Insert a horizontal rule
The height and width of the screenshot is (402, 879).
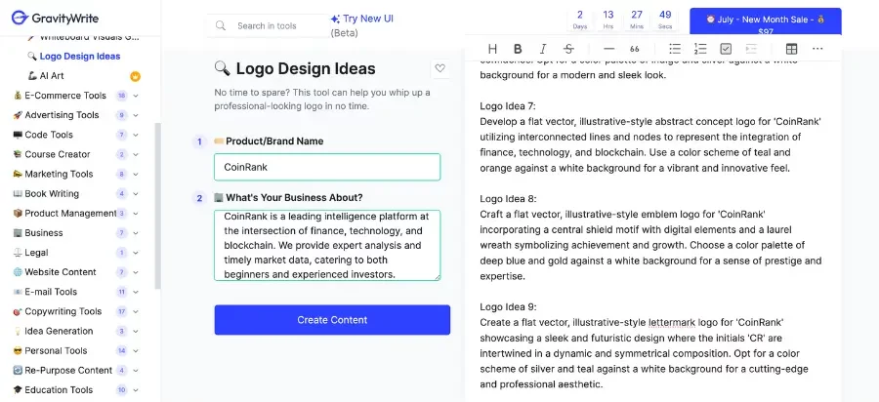608,49
